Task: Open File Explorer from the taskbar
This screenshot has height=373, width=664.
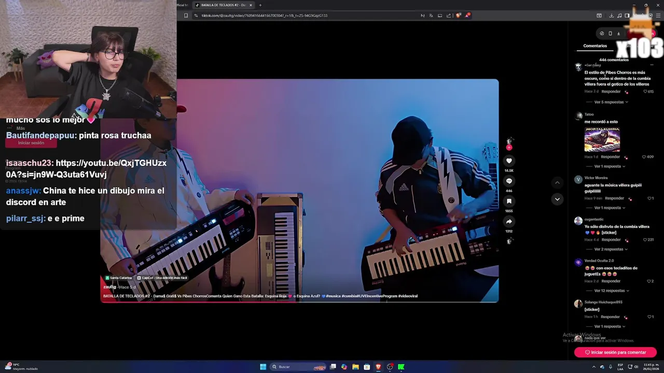Action: point(355,367)
